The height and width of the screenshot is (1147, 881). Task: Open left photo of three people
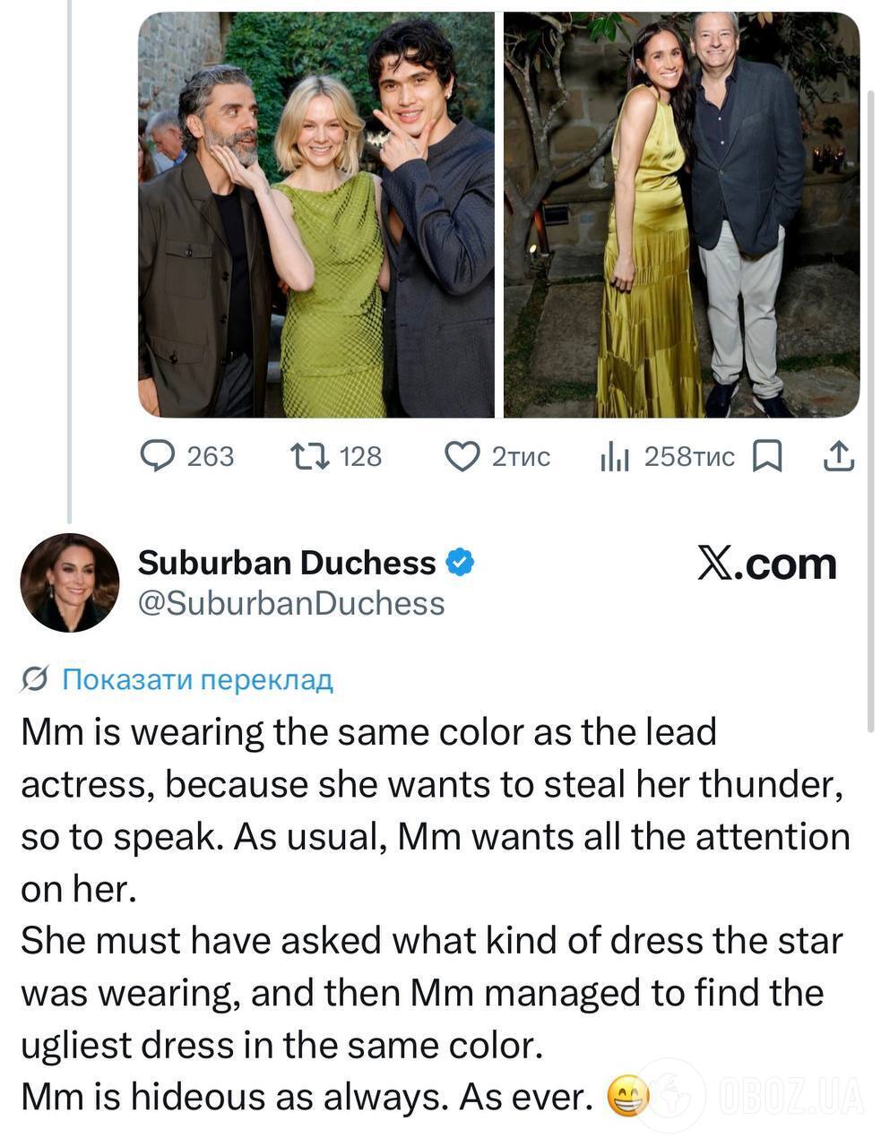coord(315,215)
